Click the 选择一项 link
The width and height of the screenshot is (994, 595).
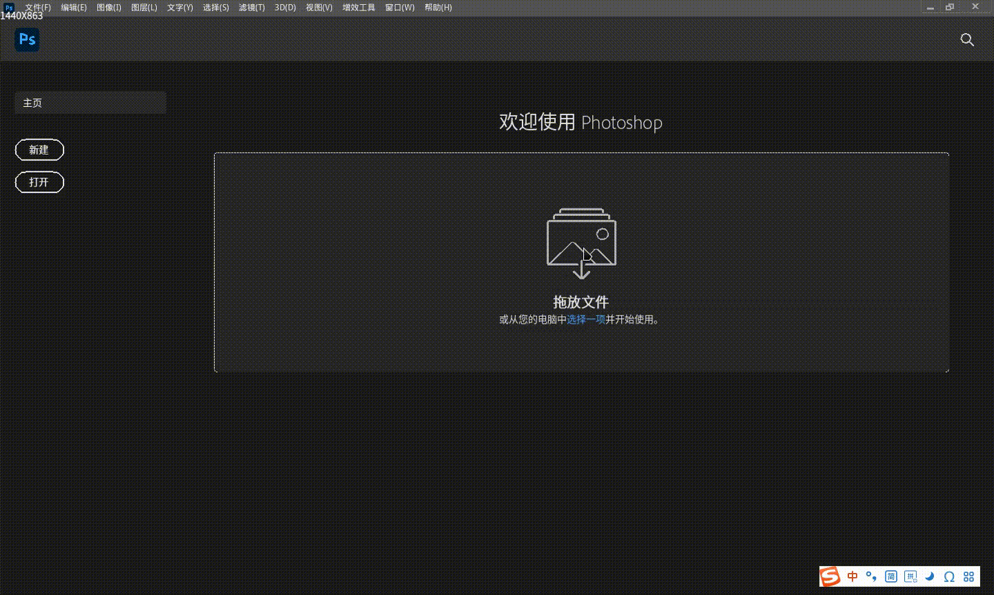click(586, 320)
